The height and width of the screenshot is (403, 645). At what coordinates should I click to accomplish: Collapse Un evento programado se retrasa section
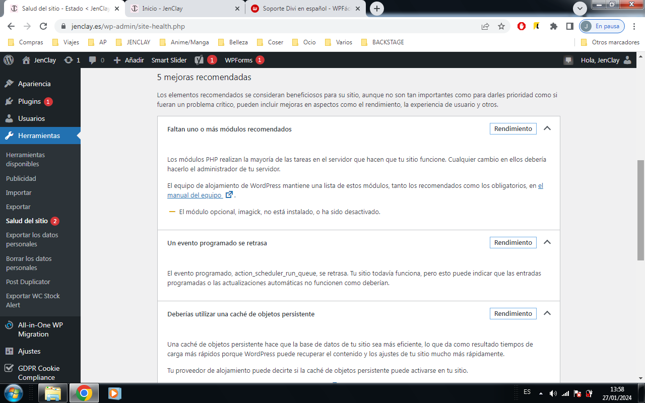pyautogui.click(x=547, y=242)
